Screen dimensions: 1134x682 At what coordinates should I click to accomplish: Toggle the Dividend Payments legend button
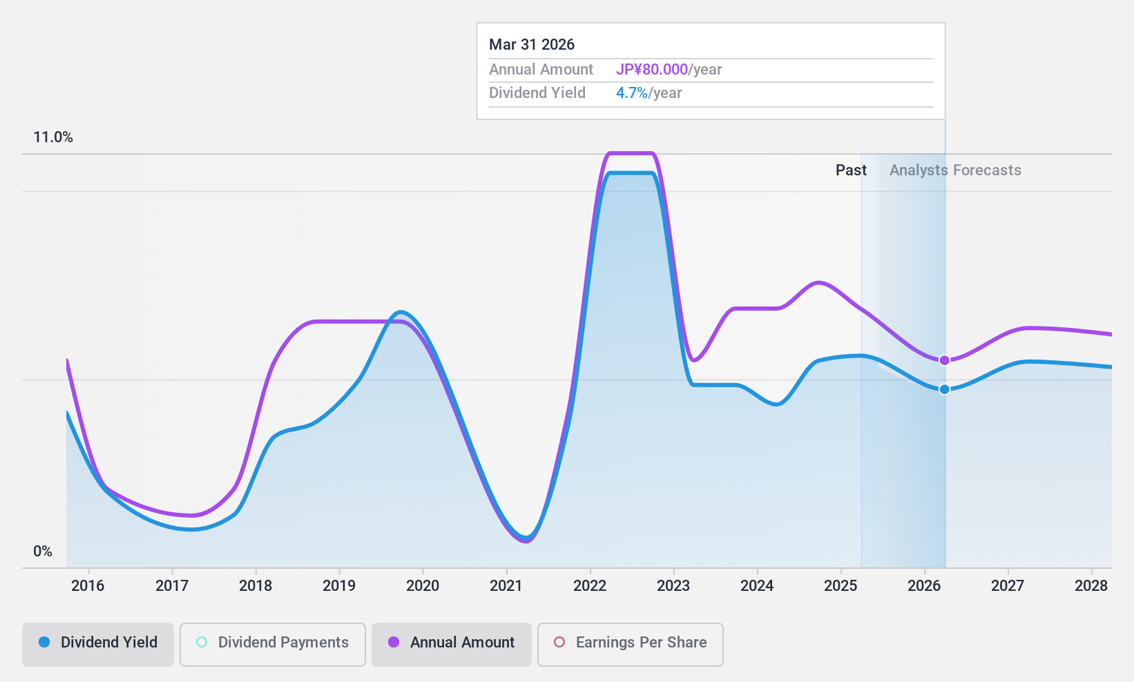click(273, 645)
